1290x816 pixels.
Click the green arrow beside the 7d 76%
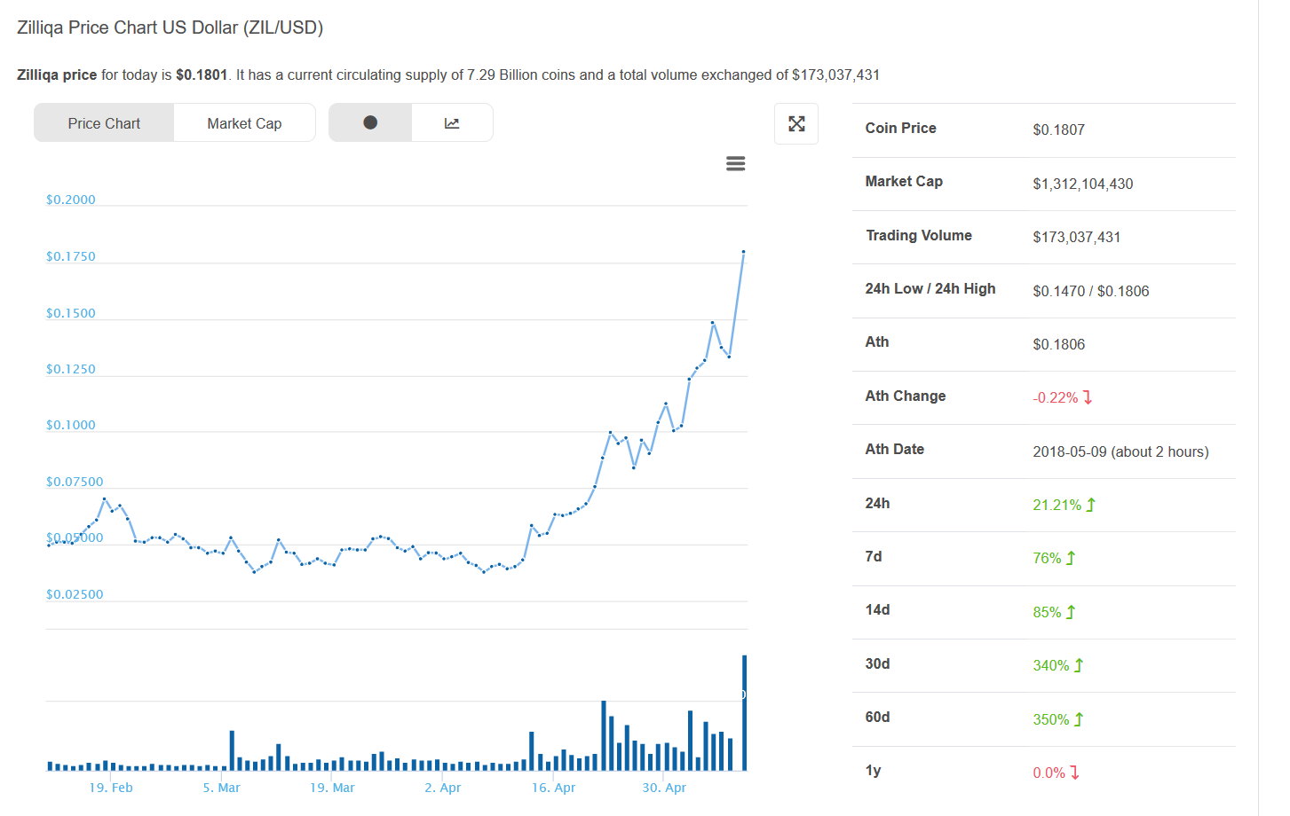click(1071, 558)
